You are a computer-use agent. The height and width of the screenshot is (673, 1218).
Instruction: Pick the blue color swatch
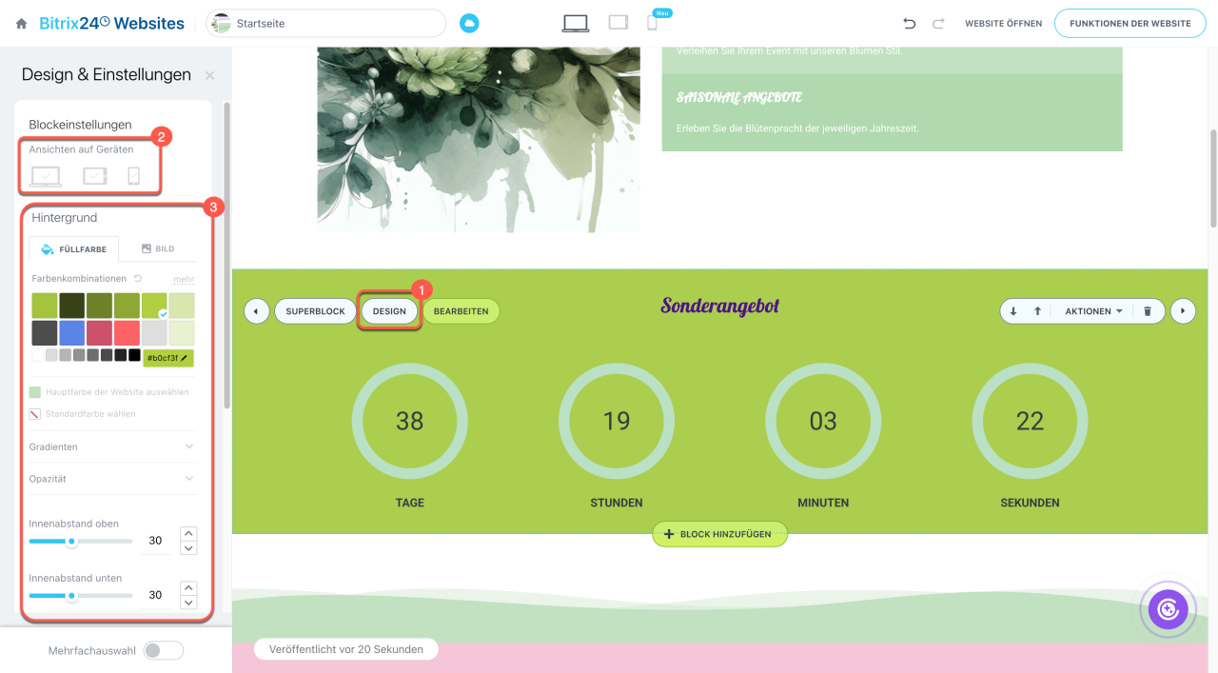tap(71, 333)
